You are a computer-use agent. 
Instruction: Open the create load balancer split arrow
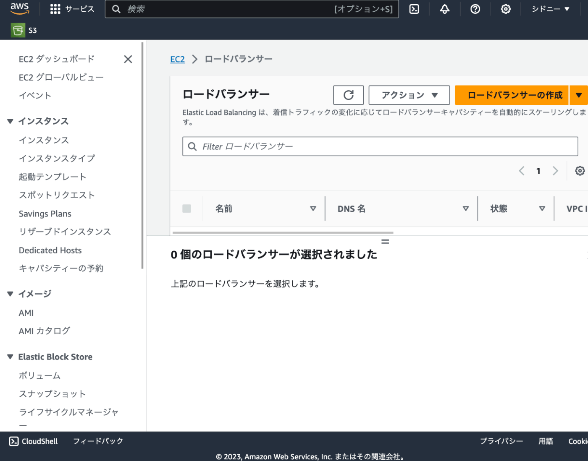click(x=579, y=95)
